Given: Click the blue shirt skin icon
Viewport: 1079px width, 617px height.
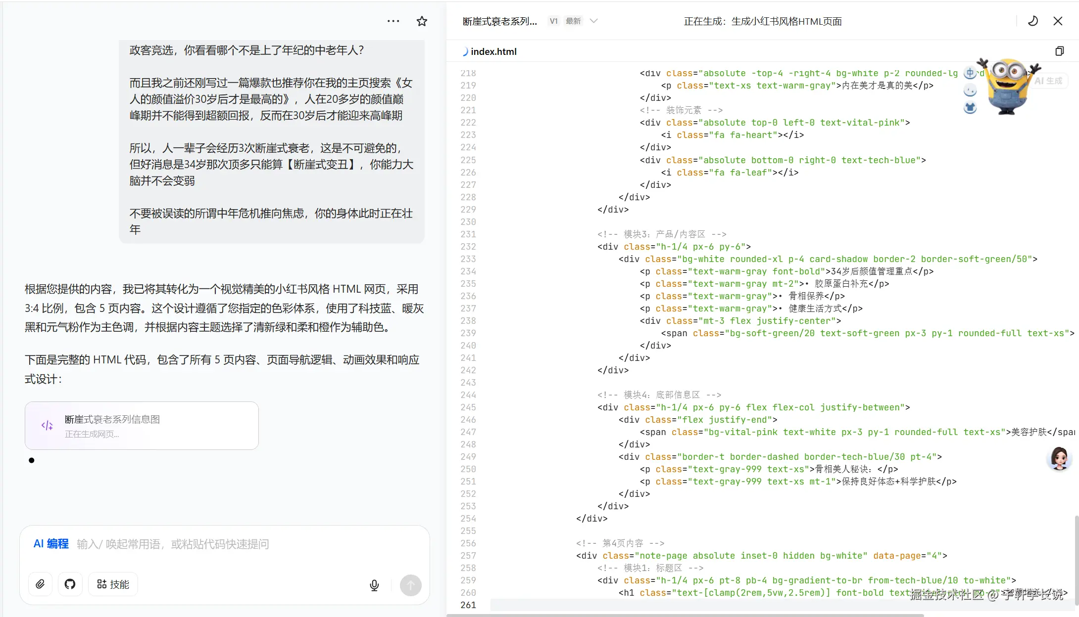Looking at the screenshot, I should pyautogui.click(x=970, y=107).
